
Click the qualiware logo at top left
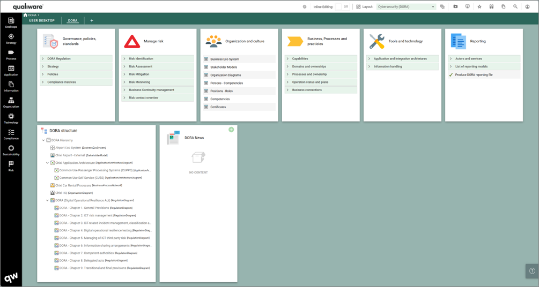click(x=28, y=7)
